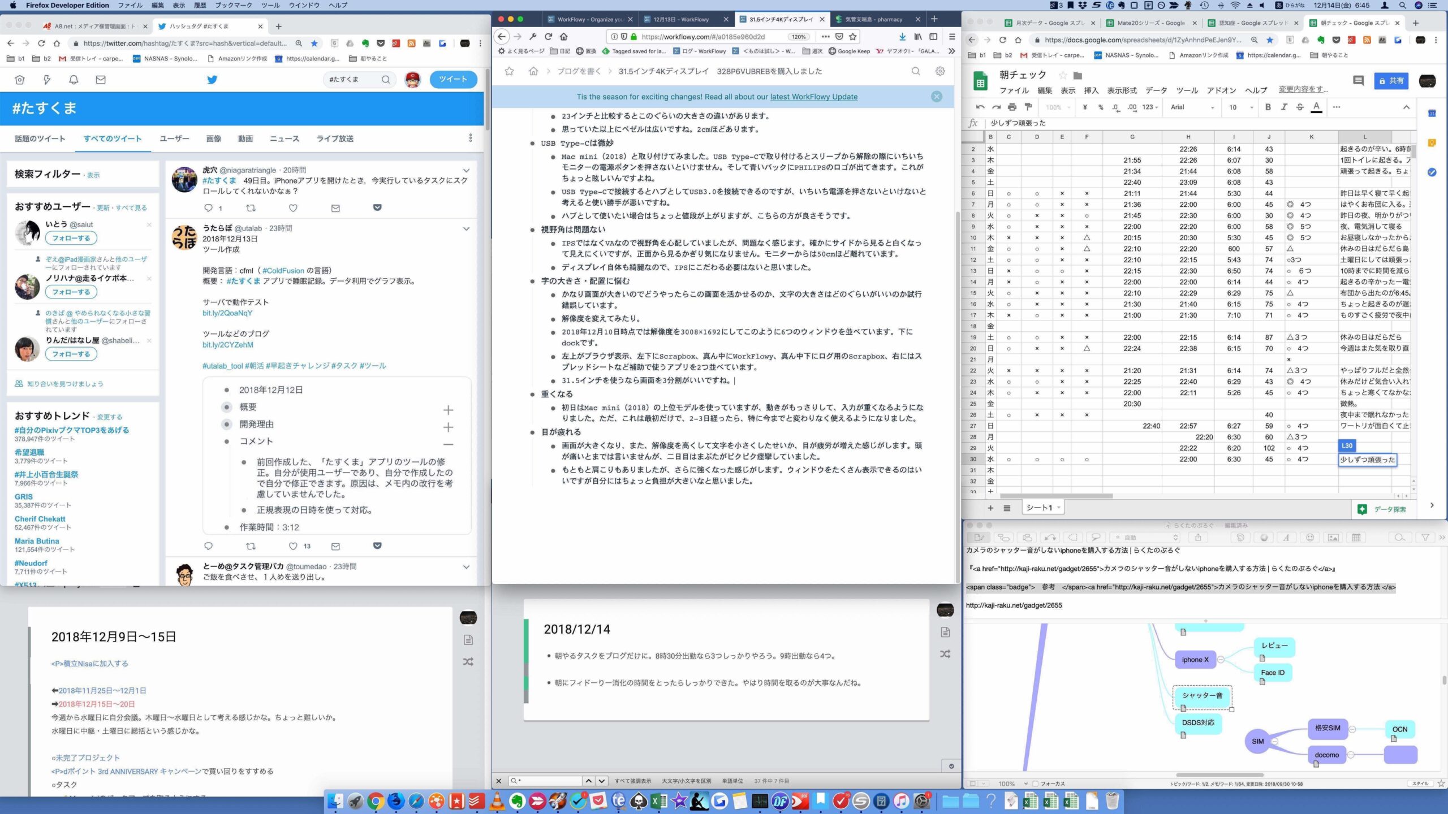Click print icon in Google Sheets toolbar
The width and height of the screenshot is (1448, 814).
(x=1012, y=107)
